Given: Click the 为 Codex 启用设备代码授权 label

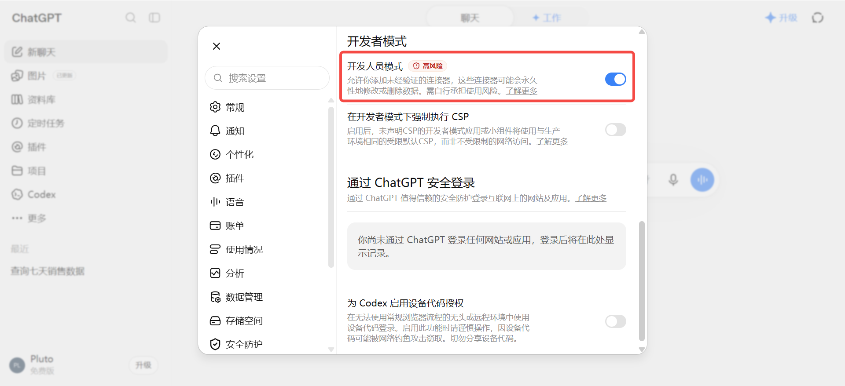Looking at the screenshot, I should click(x=405, y=303).
